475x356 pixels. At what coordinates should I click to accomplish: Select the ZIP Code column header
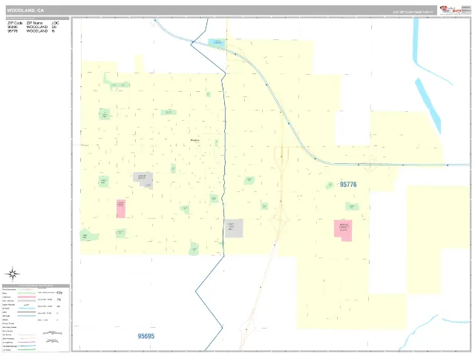[15, 23]
